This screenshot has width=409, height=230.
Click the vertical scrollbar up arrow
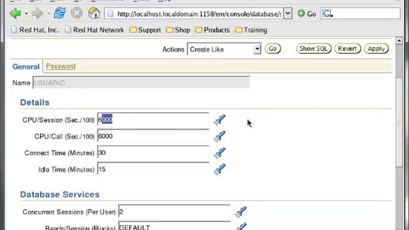coord(399,41)
